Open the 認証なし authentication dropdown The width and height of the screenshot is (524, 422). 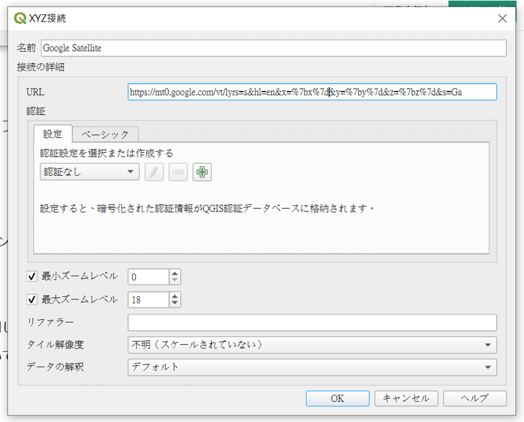pos(90,172)
